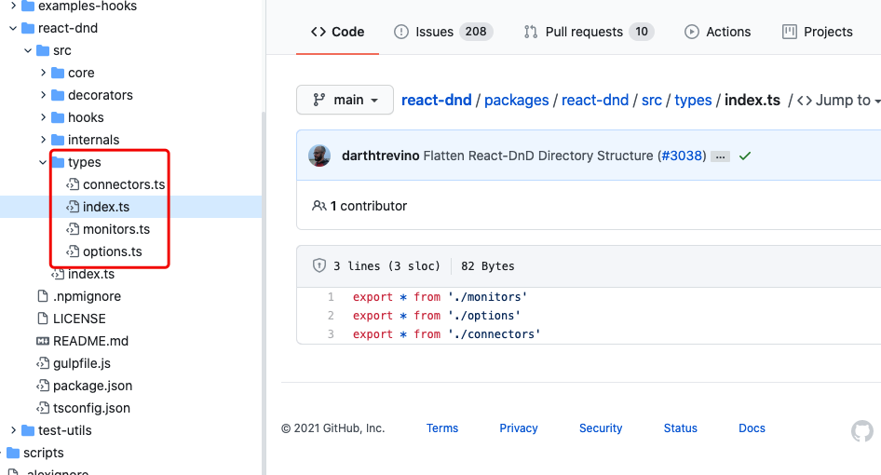Viewport: 881px width, 475px height.
Task: Click the shield icon beside line count
Action: pyautogui.click(x=319, y=265)
